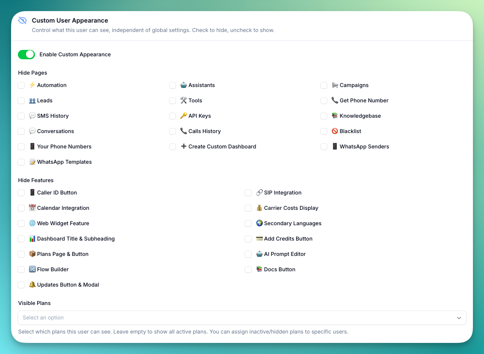
Task: Select the WhatsApp Templates label
Action: pos(64,162)
